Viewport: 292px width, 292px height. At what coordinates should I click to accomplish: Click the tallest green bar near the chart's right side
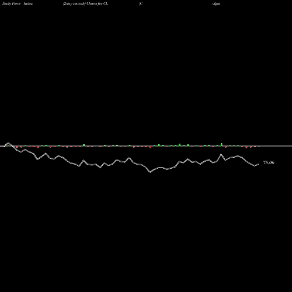221,144
